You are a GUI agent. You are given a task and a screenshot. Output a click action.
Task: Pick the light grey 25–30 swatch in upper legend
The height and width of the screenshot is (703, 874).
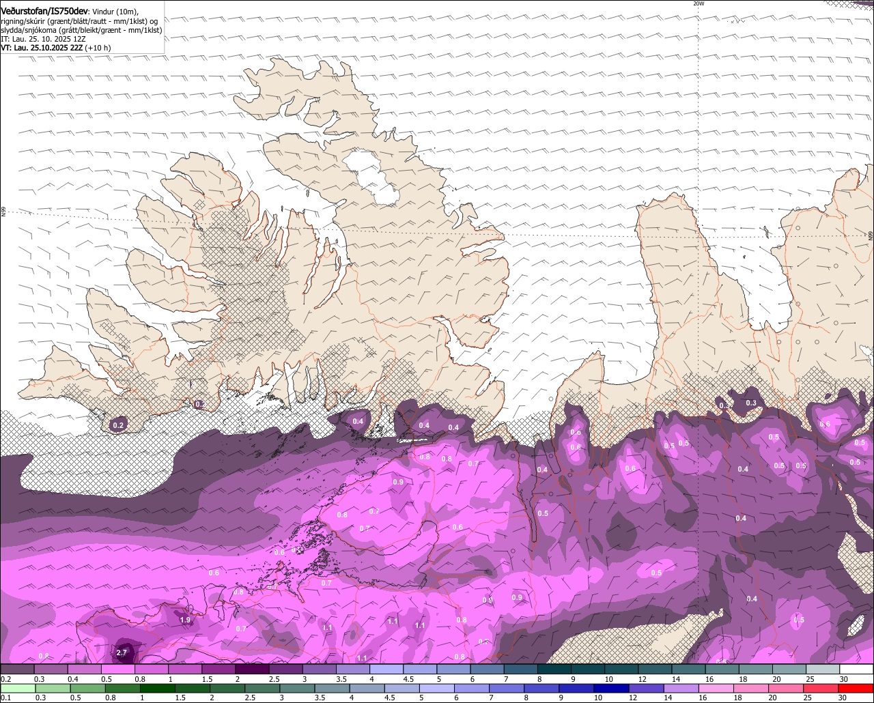click(823, 669)
